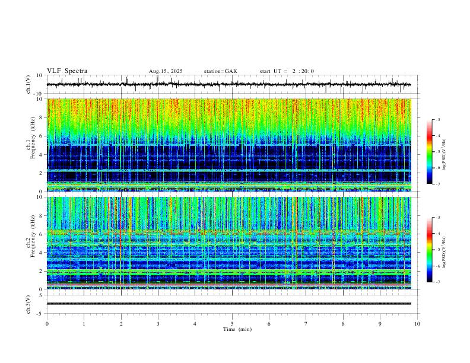The height and width of the screenshot is (363, 470).
Task: Click time axis tick label "6"
Action: pyautogui.click(x=269, y=324)
